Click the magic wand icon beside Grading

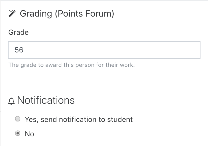click(12, 13)
